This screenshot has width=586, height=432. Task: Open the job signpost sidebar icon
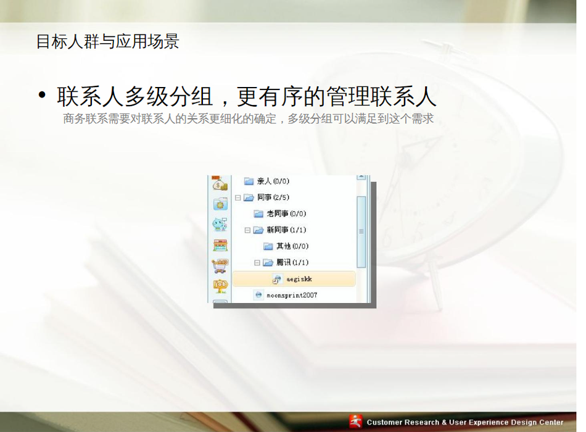click(x=220, y=285)
